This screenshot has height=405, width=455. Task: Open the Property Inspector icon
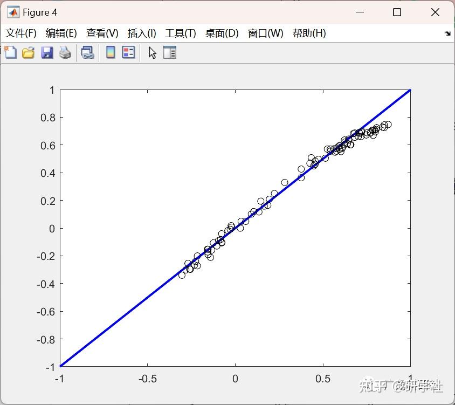click(170, 52)
